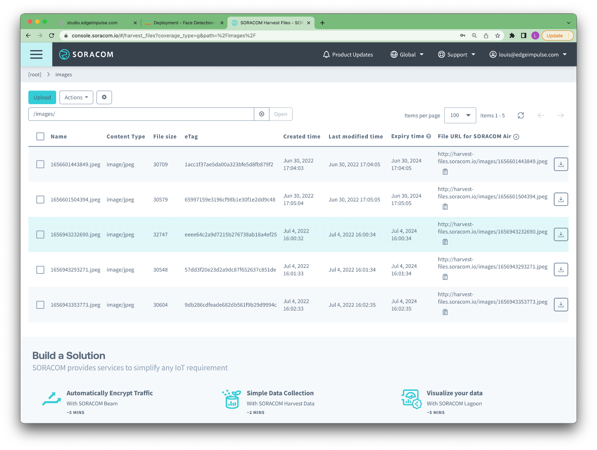Show Expiry time help tooltip

pyautogui.click(x=429, y=136)
